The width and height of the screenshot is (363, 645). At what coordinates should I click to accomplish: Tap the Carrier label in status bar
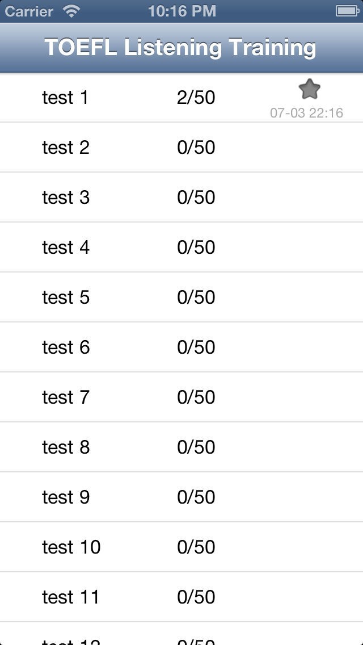click(29, 11)
